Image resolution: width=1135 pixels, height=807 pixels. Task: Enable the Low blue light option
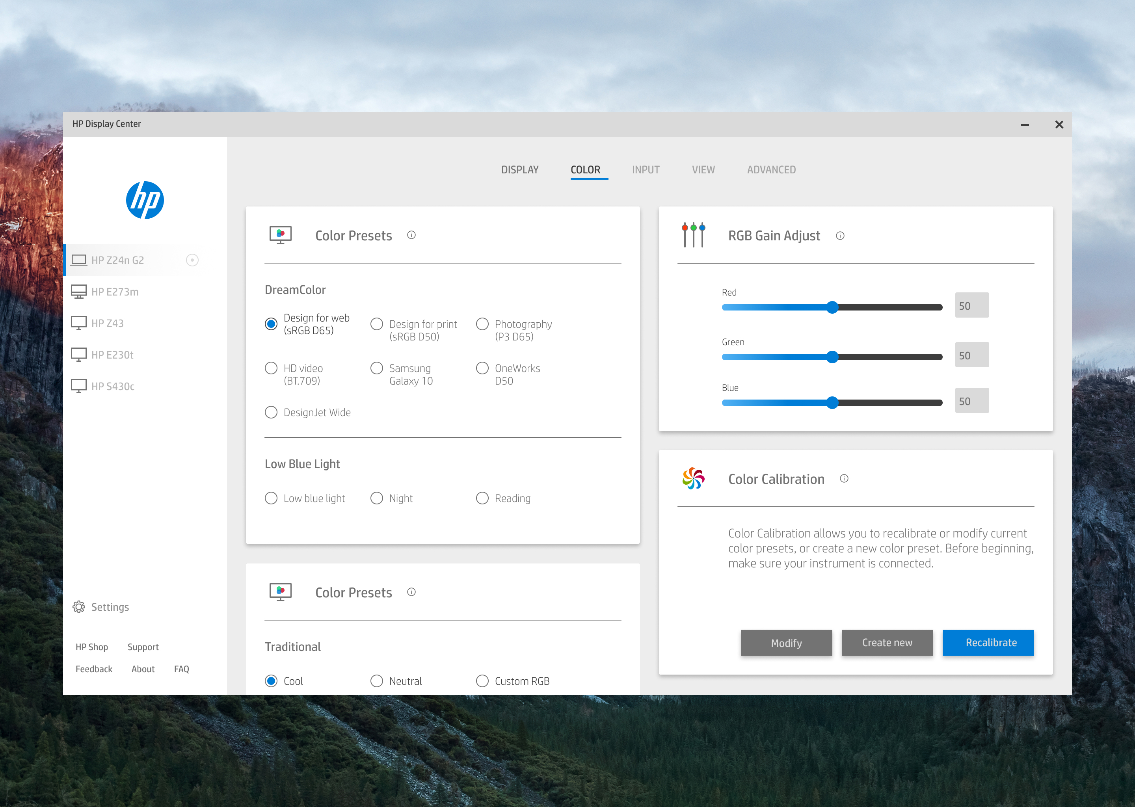tap(271, 498)
